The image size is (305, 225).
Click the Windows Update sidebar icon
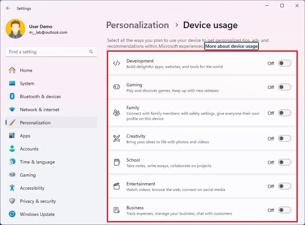tap(12, 214)
